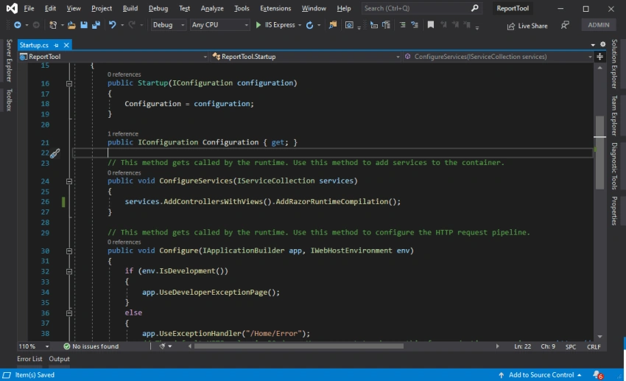Click the Comment Out Lines icon

(x=402, y=25)
